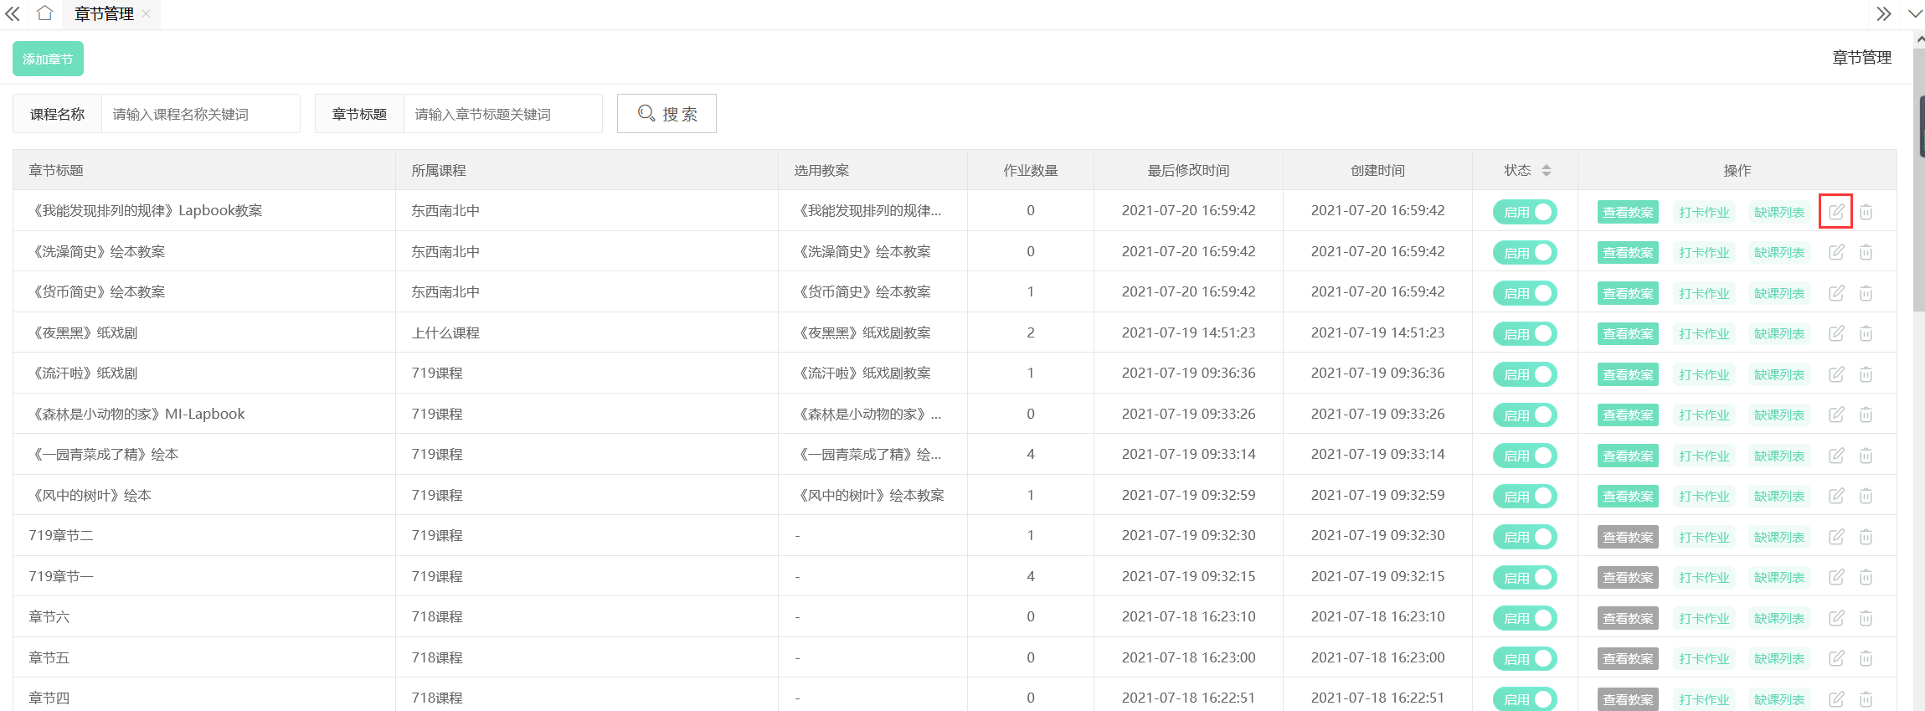Screen dimensions: 1925x711
Task: Toggle 启用 switch for 《森林是小动物的家》MI-Lapbook
Action: click(1525, 415)
